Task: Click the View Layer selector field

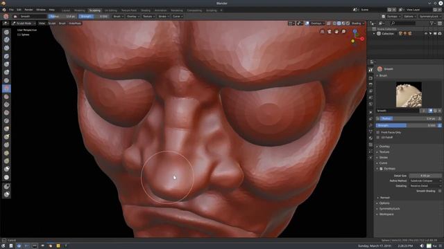Action: click(420, 10)
